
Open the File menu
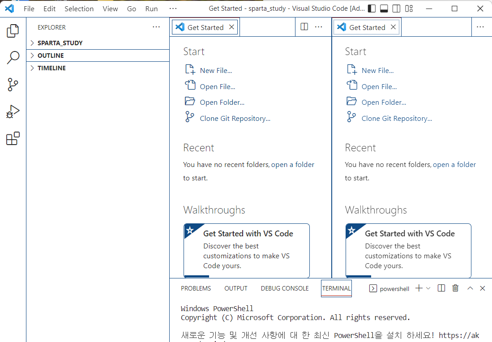click(x=29, y=9)
